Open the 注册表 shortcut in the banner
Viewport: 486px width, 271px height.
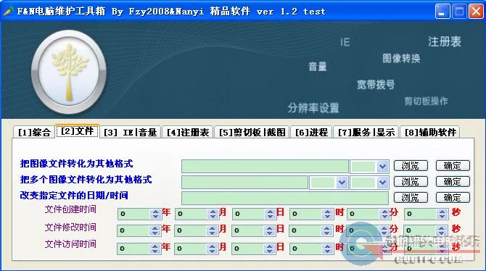pos(445,41)
